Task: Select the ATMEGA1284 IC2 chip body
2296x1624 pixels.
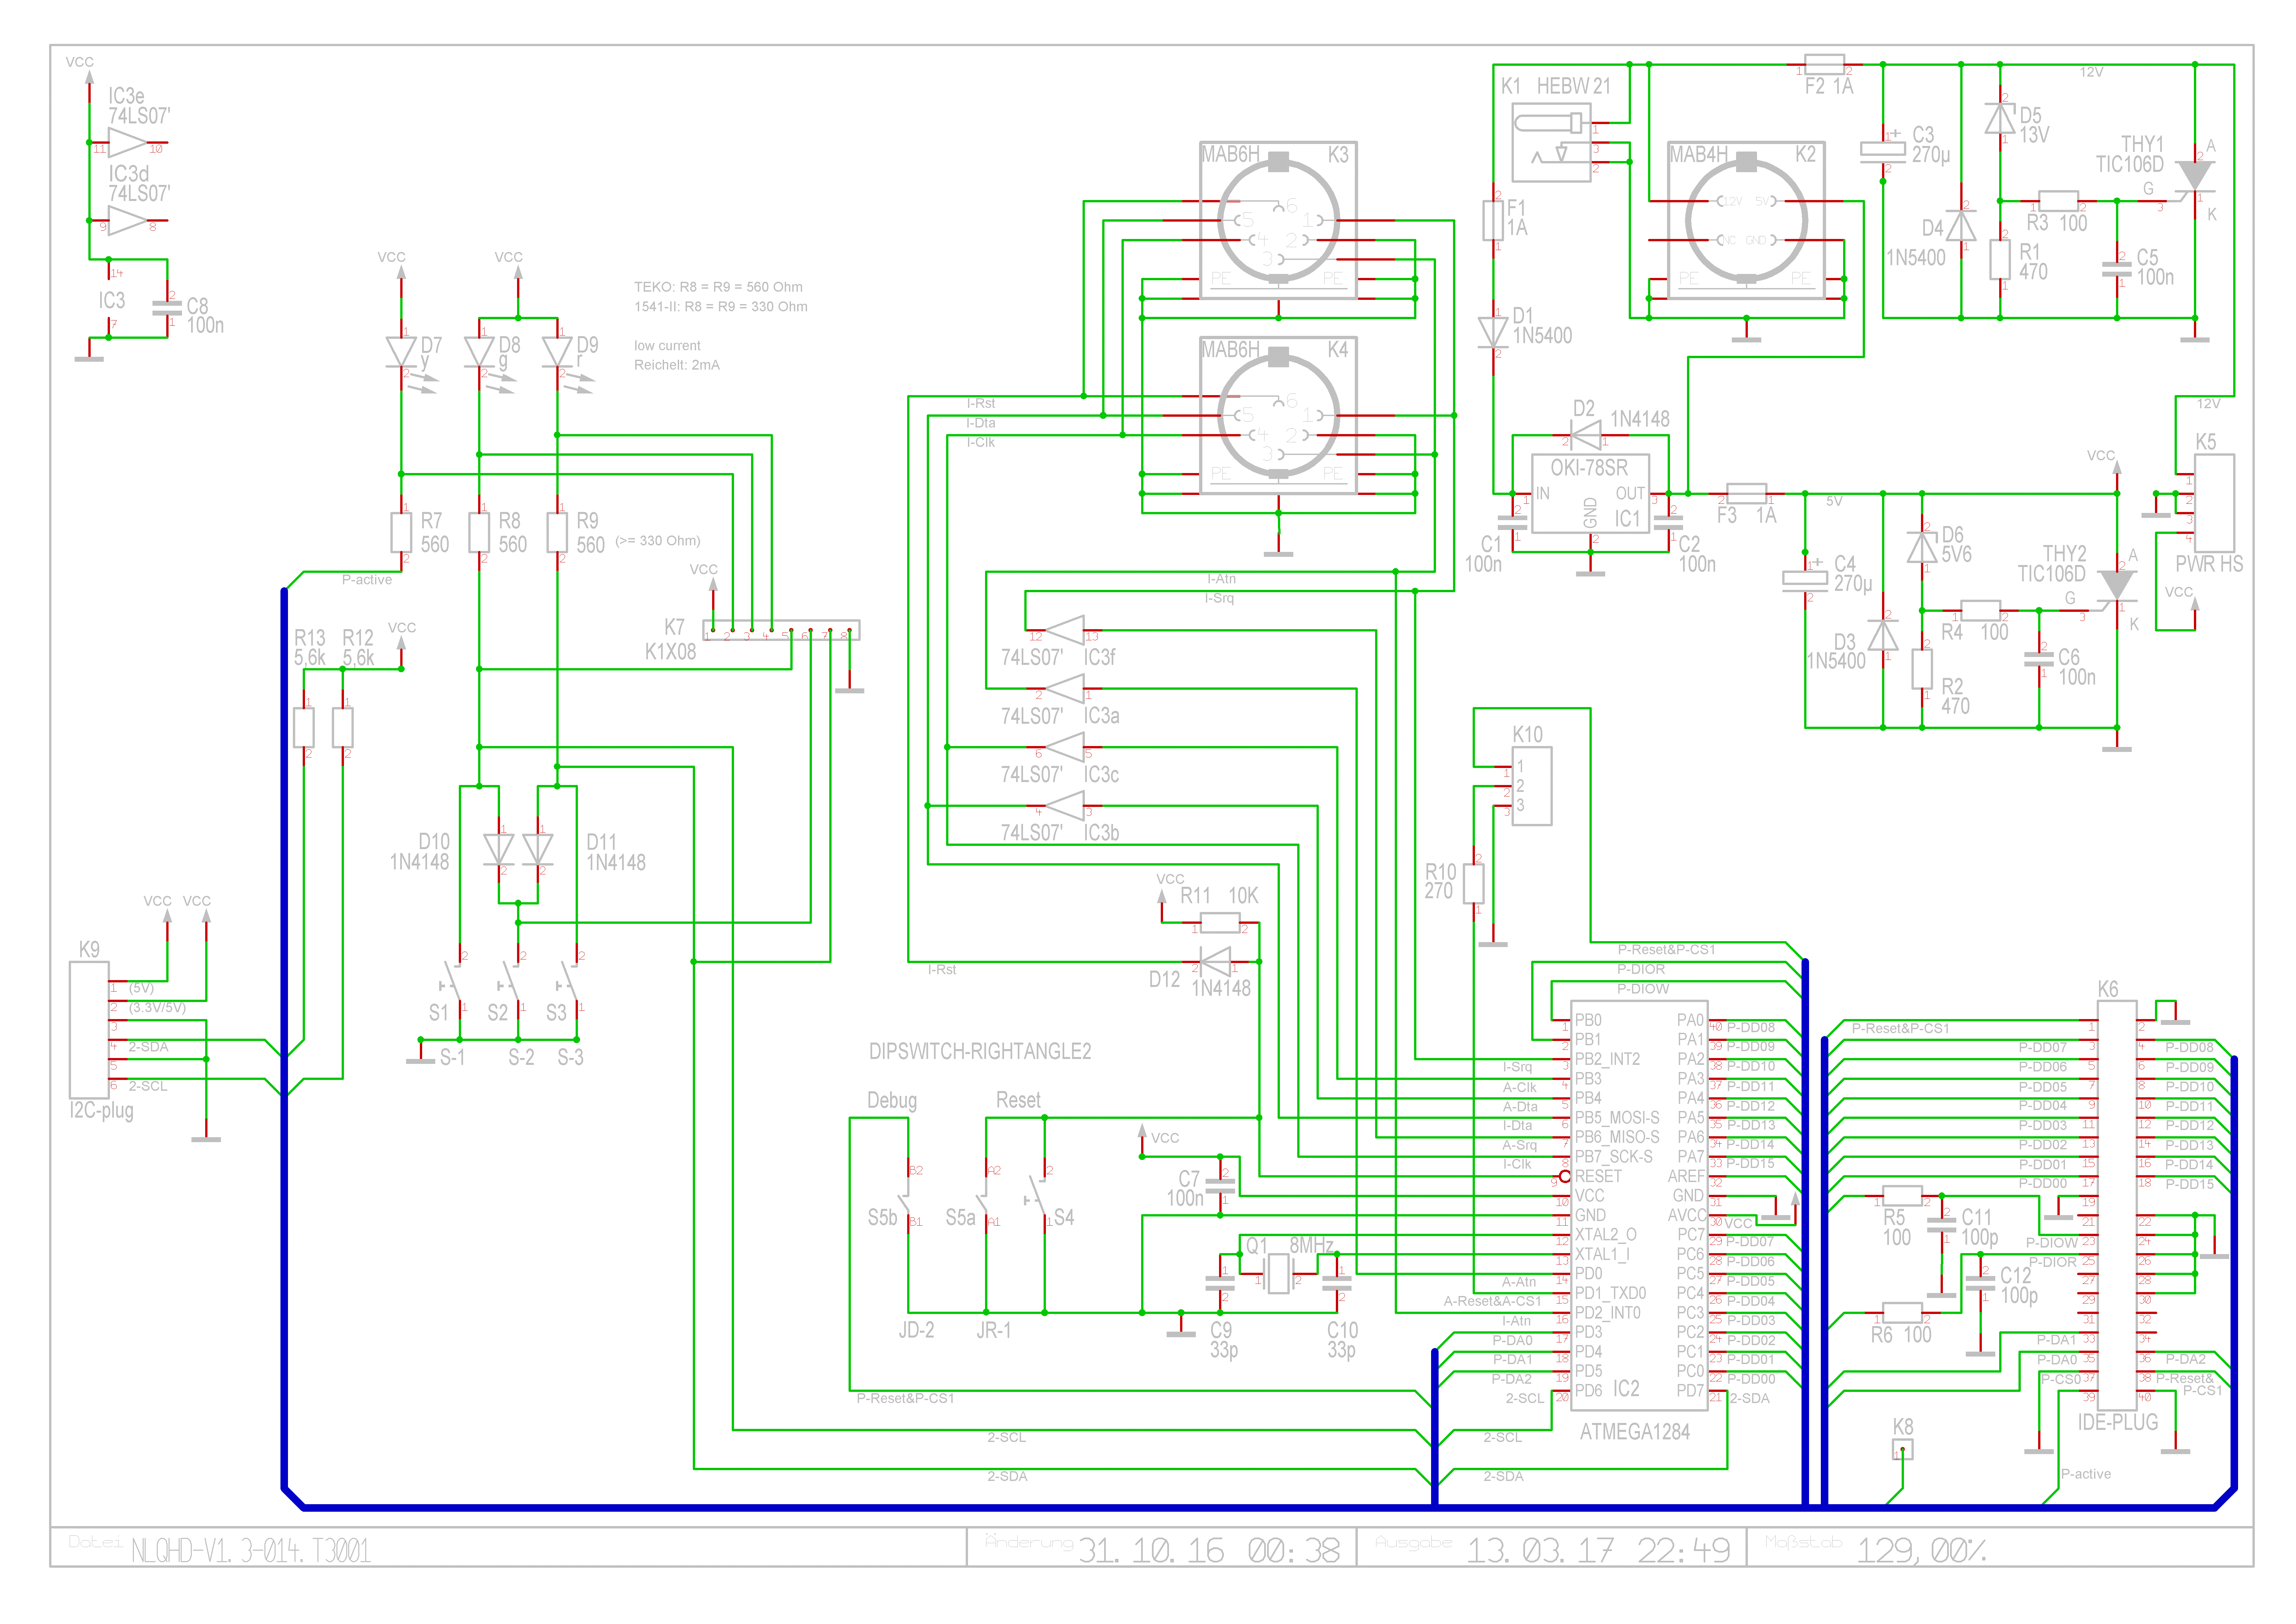Action: pyautogui.click(x=1639, y=1206)
